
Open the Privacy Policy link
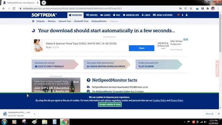pos(177,100)
